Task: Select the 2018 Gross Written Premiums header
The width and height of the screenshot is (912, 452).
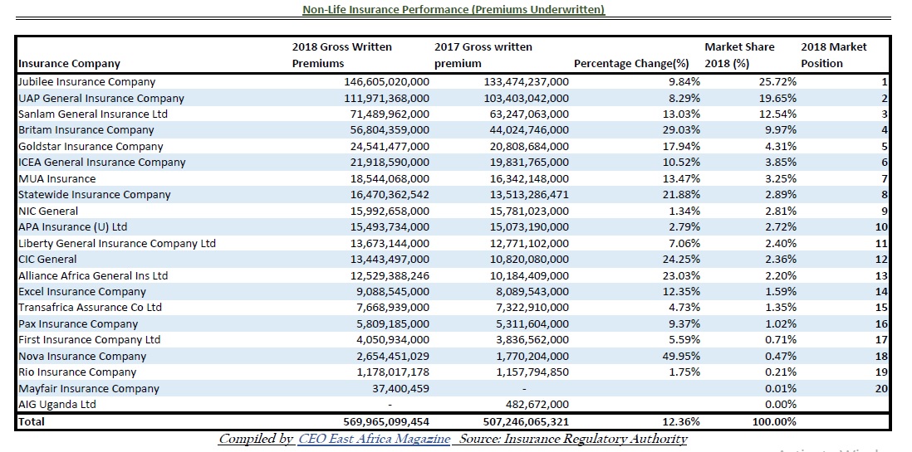Action: 341,56
